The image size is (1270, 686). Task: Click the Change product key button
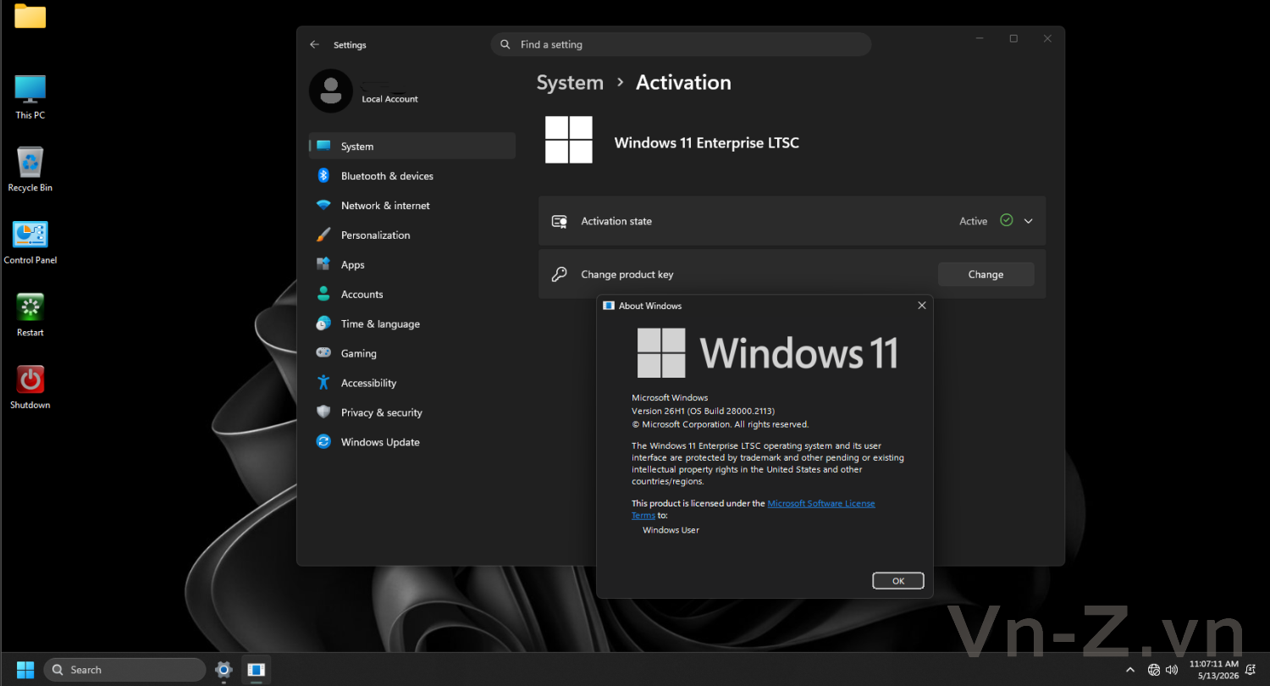pyautogui.click(x=986, y=274)
